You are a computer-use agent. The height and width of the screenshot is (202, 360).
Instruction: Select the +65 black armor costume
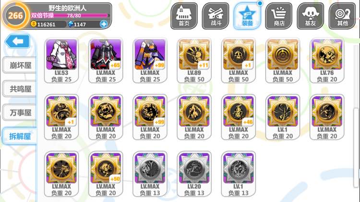coord(106,60)
